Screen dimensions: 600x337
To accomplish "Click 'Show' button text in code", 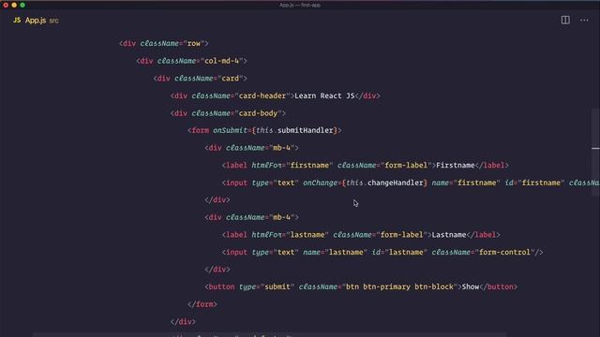I will pos(471,286).
